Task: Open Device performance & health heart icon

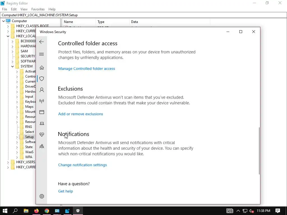Action: [42, 135]
